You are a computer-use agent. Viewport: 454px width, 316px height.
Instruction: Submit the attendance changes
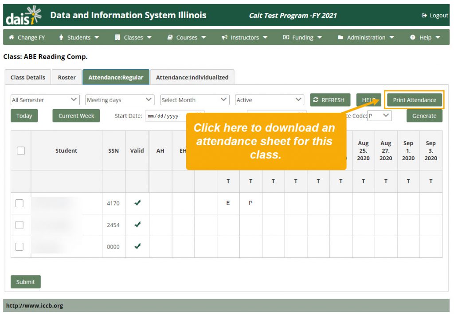tap(25, 281)
